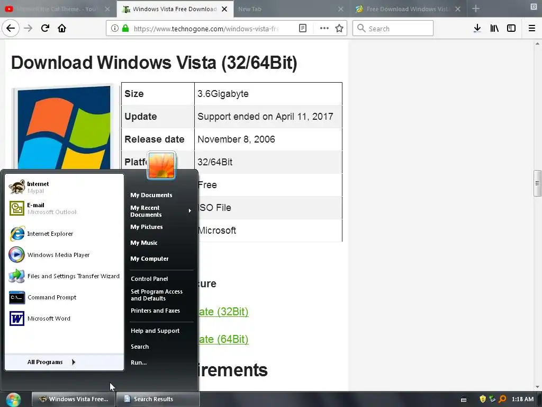Screen dimensions: 542x407
Task: Click the page vertical scrollbar thumb
Action: [x=537, y=183]
